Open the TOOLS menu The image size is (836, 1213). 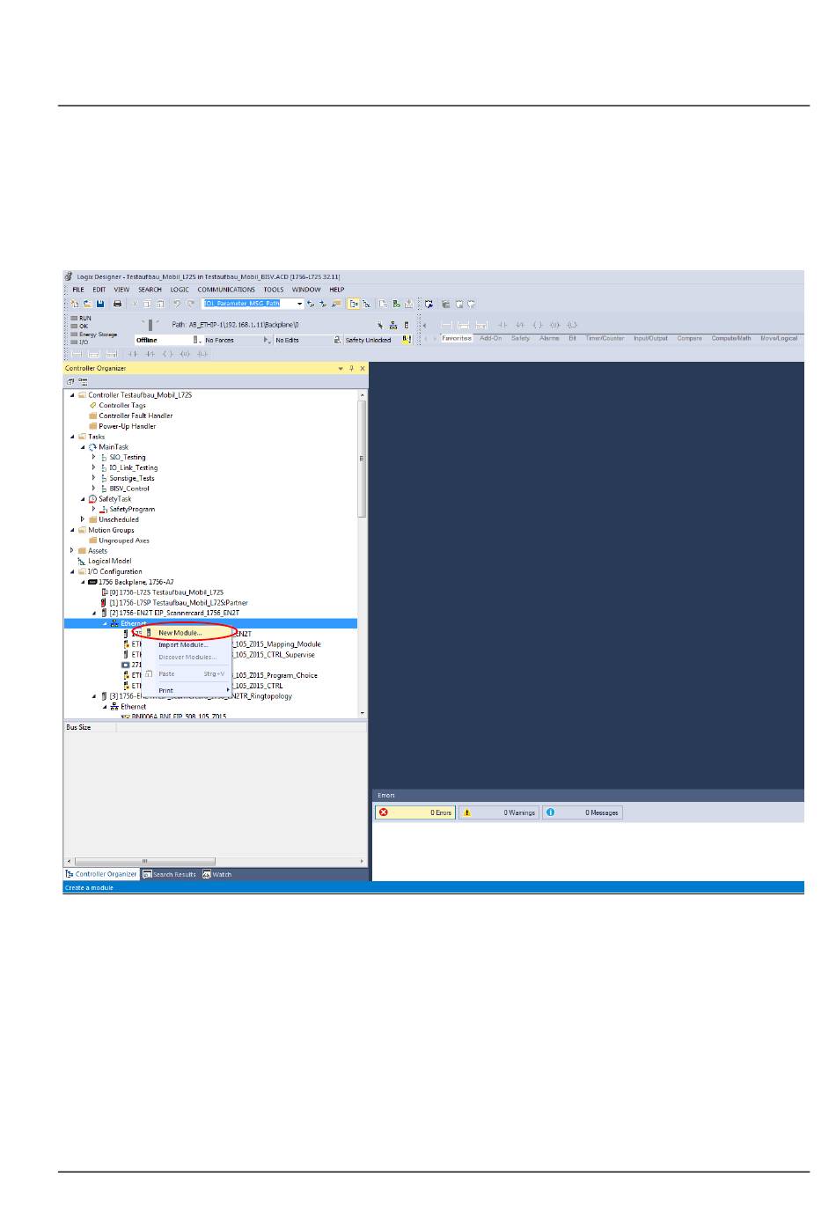[274, 290]
